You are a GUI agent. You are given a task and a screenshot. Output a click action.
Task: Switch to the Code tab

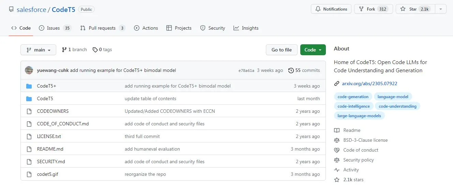point(21,28)
